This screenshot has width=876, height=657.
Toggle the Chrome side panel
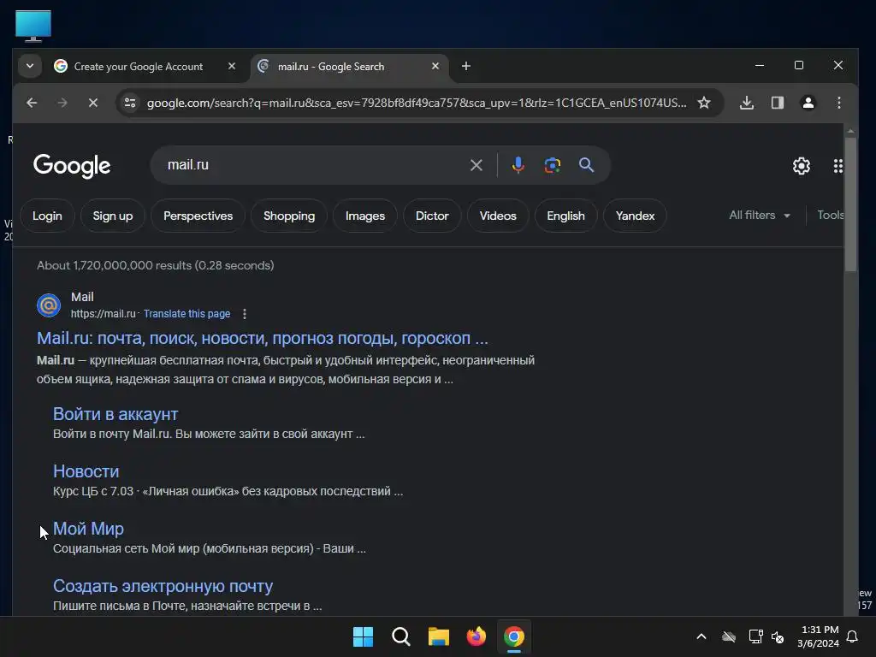(777, 103)
